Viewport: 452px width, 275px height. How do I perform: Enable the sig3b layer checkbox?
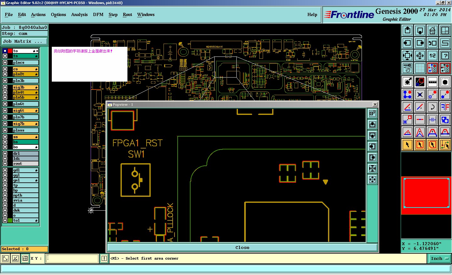point(5,87)
